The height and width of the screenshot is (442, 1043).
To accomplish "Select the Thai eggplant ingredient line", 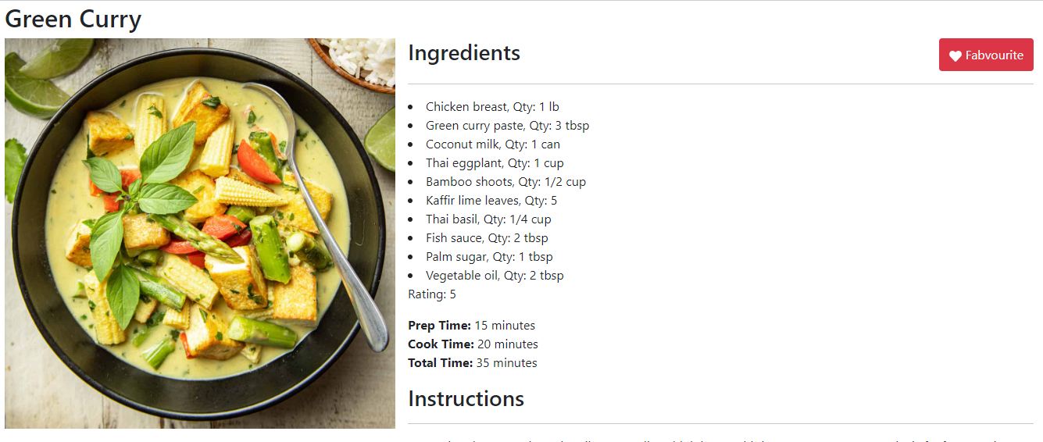I will click(x=495, y=163).
